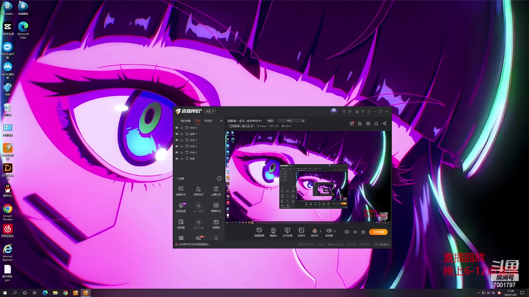The width and height of the screenshot is (529, 297).
Task: Open the help tip link in status bar
Action: click(193, 244)
